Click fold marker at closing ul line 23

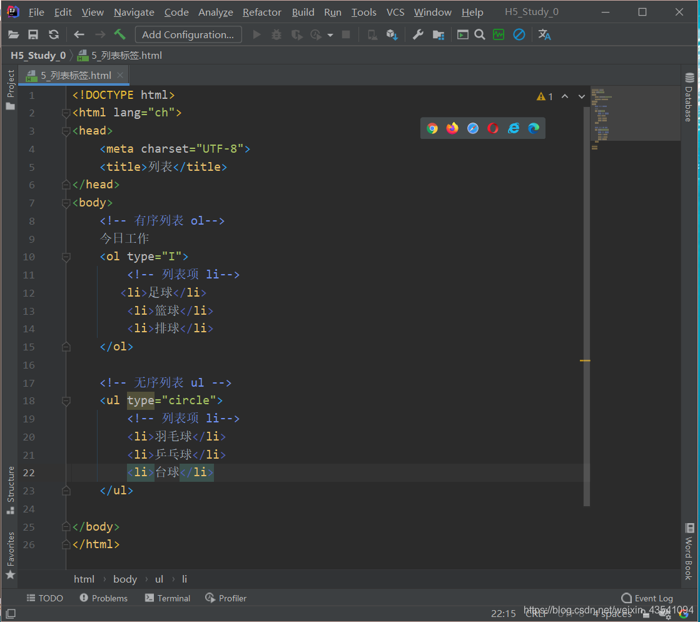tap(66, 491)
